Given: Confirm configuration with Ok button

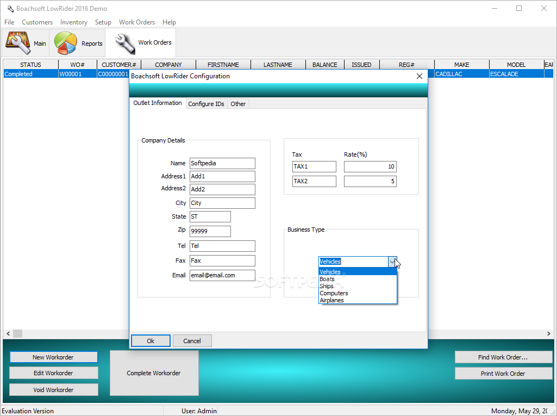Looking at the screenshot, I should click(x=151, y=340).
